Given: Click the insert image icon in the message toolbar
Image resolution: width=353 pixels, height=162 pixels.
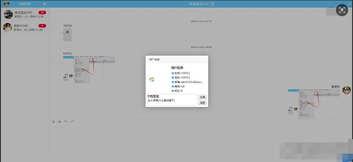Looking at the screenshot, I should tap(59, 122).
